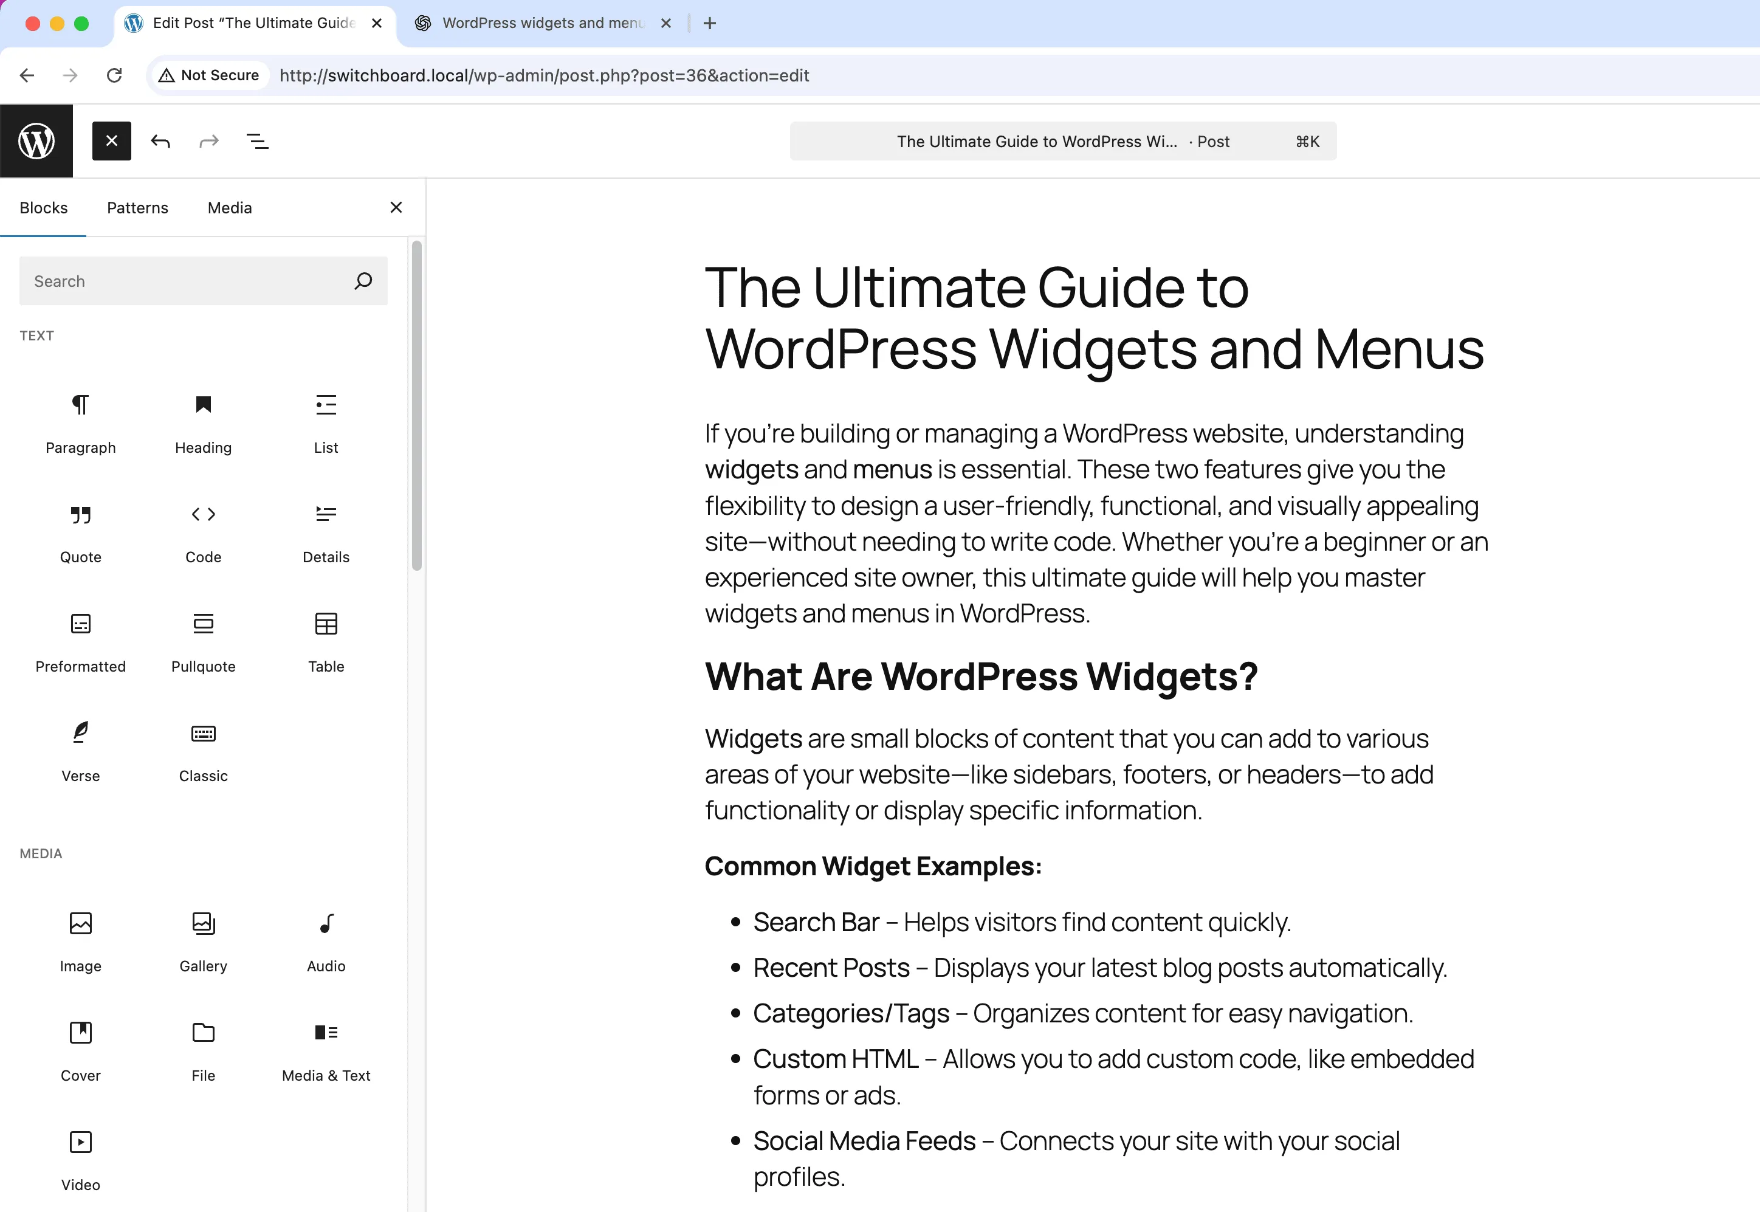Insert the Media & Text block
Viewport: 1760px width, 1212px height.
pyautogui.click(x=326, y=1050)
